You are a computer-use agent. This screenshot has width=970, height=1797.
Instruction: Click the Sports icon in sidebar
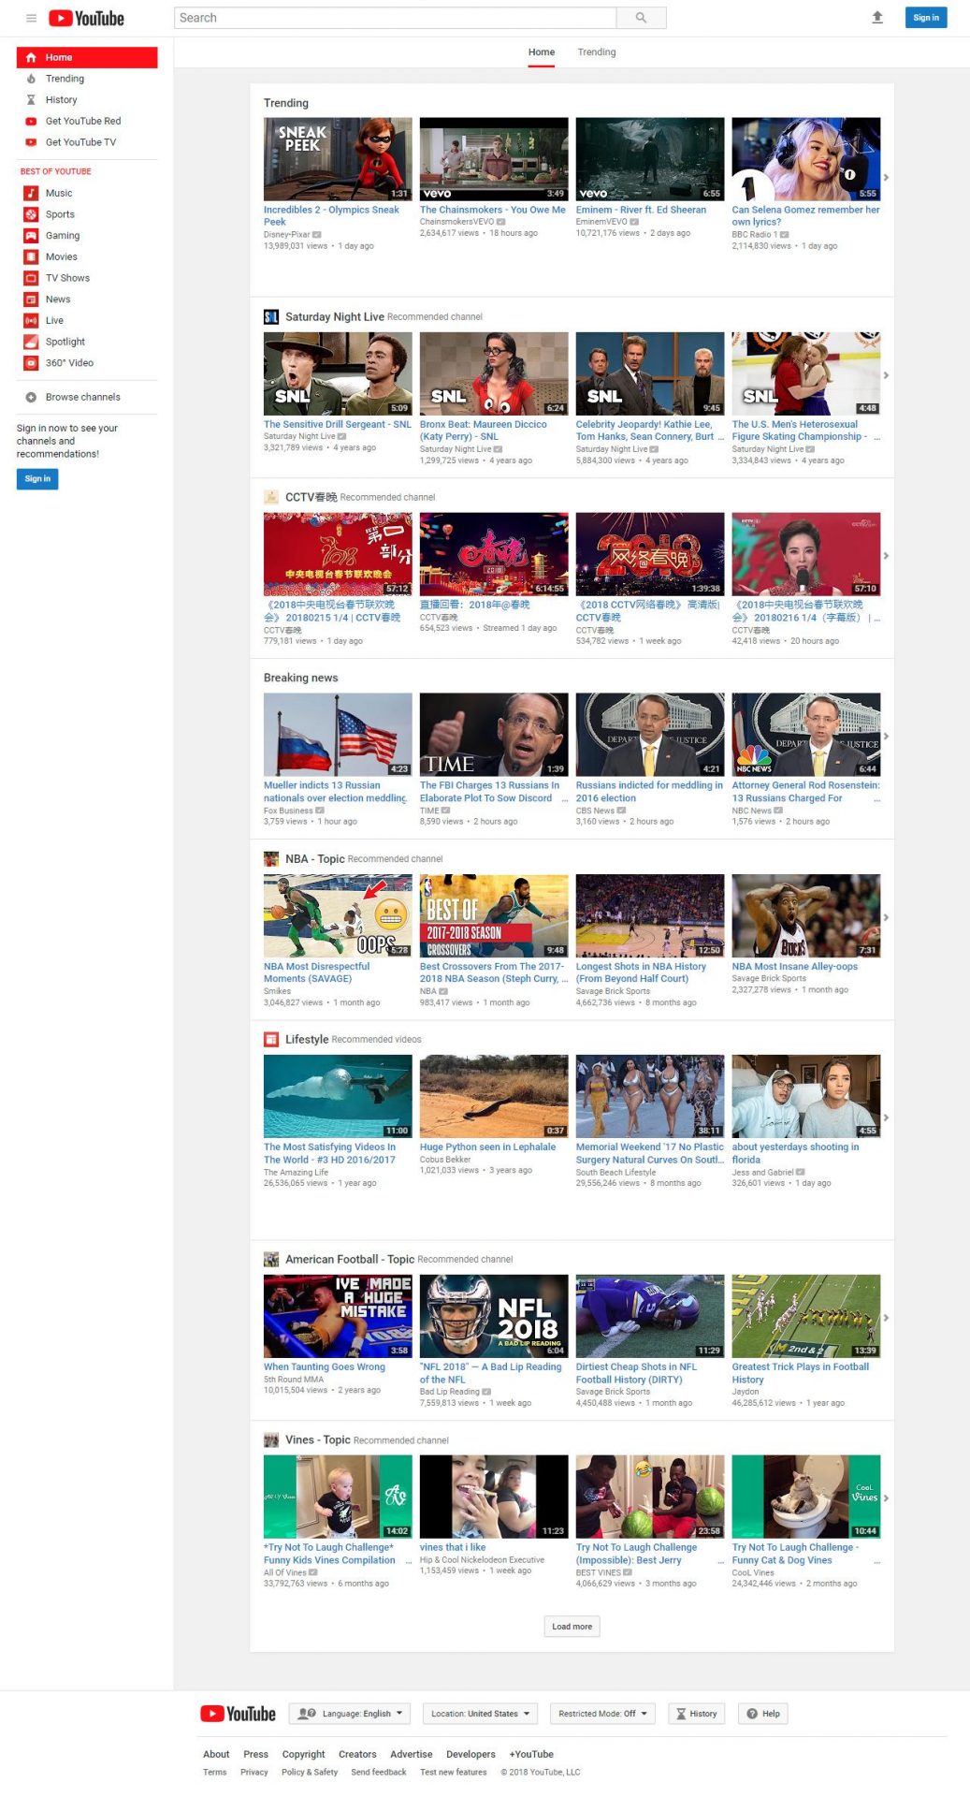coord(31,214)
